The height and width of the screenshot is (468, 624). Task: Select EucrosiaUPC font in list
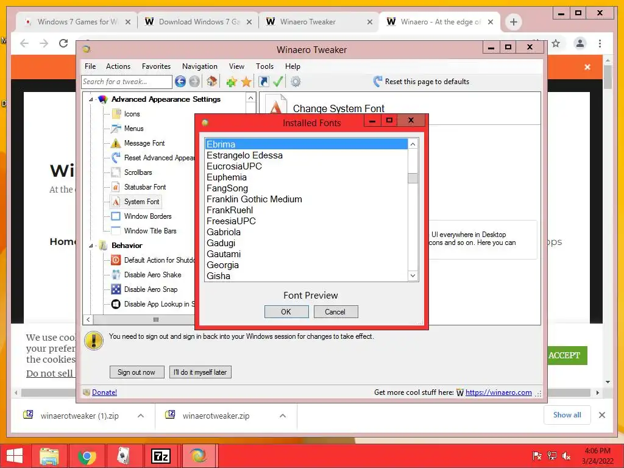tap(306, 166)
